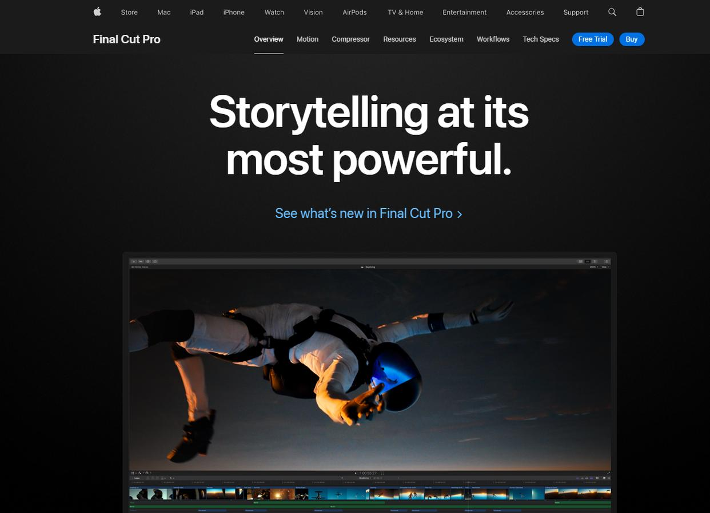Open the shopping bag icon

pyautogui.click(x=640, y=12)
